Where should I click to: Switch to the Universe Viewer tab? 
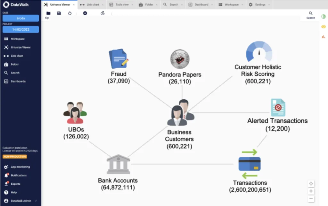coord(60,4)
